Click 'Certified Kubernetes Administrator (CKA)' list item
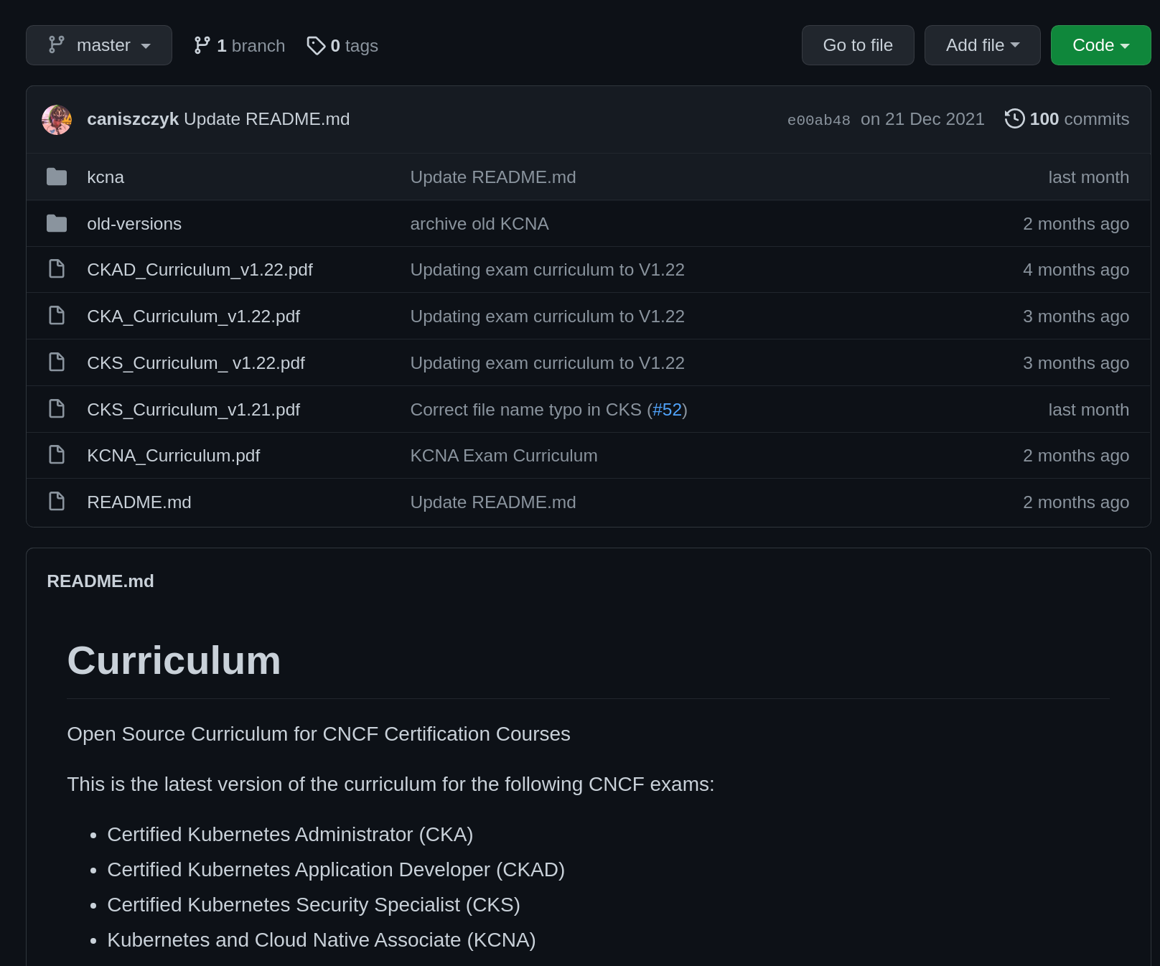The height and width of the screenshot is (966, 1160). [290, 835]
